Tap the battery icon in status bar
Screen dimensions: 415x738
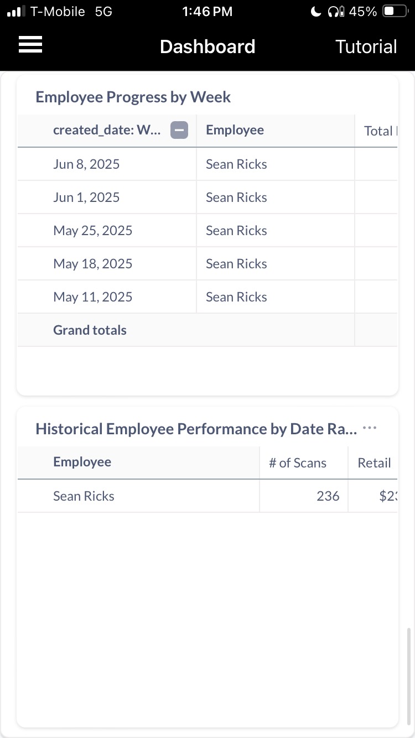(x=395, y=12)
